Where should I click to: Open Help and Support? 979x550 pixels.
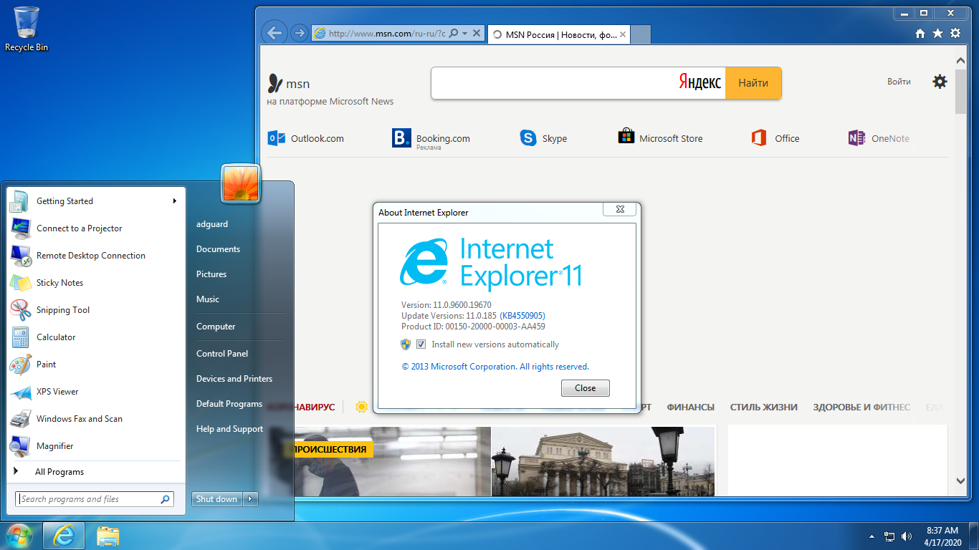[229, 429]
